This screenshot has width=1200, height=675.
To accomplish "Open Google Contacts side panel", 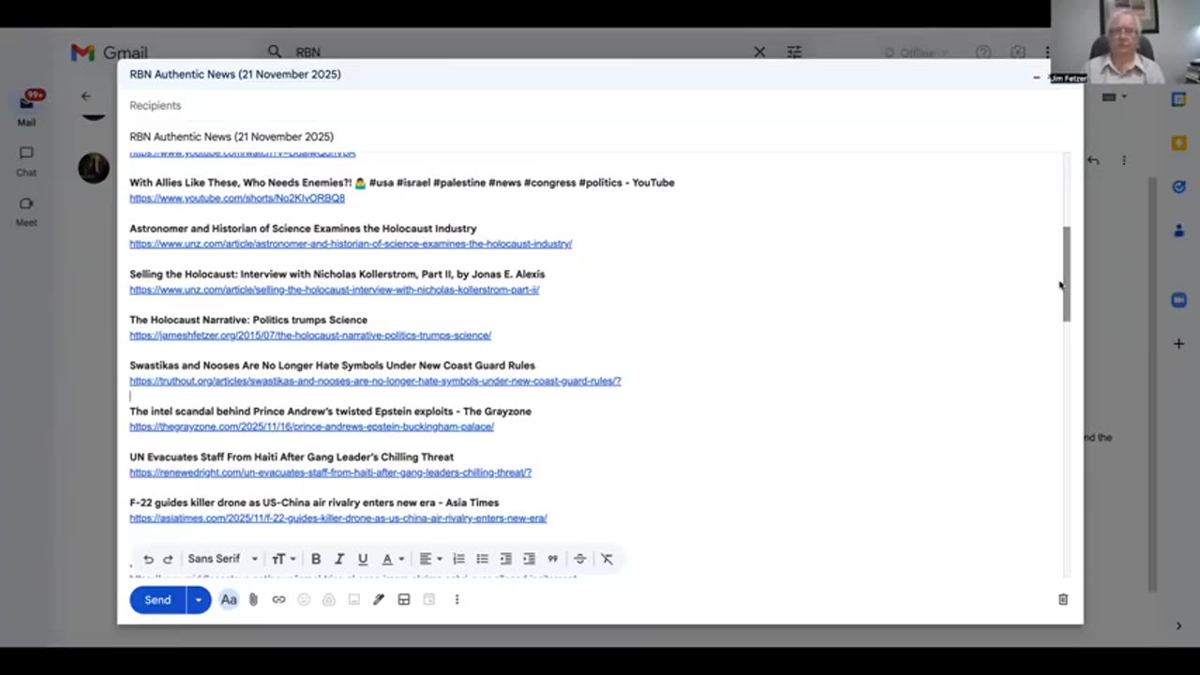I will tap(1179, 231).
